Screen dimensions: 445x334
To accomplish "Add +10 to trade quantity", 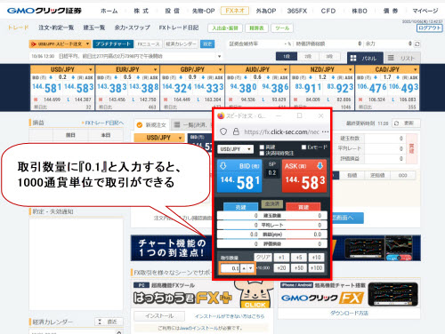I will tap(316, 258).
